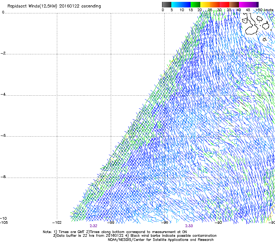Click the "Rapidscat Winds(12.5KM) 20160122 ascending" title
Screen dimensions: 275x242
click(x=54, y=6)
